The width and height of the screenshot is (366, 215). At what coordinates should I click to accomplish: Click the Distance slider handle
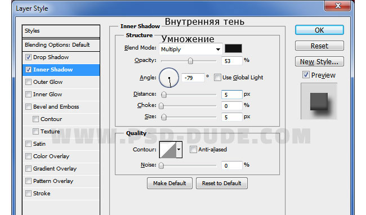click(164, 95)
